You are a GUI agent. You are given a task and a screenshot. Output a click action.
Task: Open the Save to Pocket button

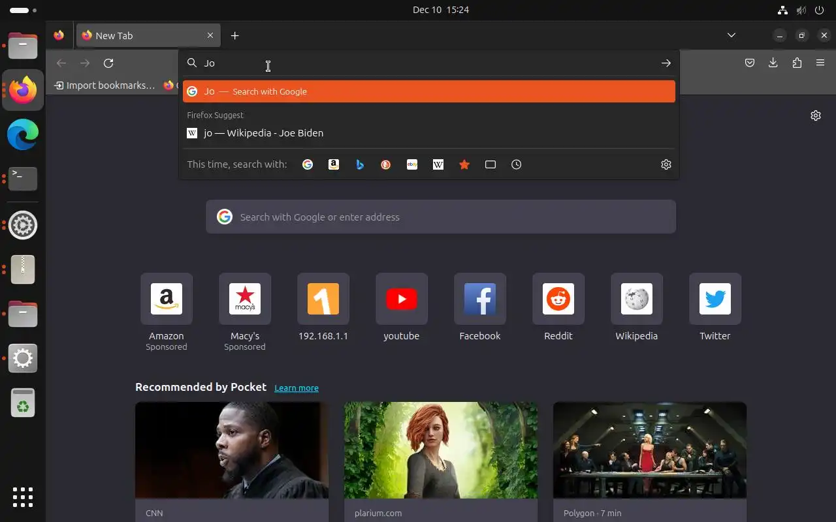tap(750, 63)
